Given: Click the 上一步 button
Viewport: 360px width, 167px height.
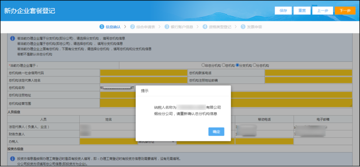Looking at the screenshot, I should [322, 11].
